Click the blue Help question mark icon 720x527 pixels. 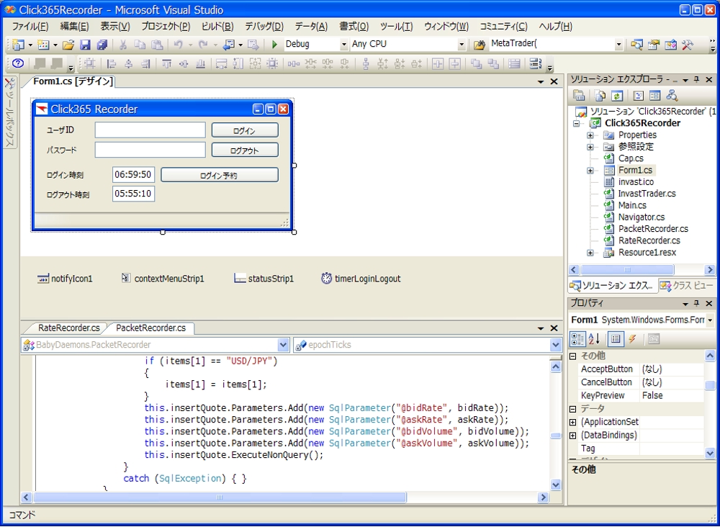click(17, 63)
